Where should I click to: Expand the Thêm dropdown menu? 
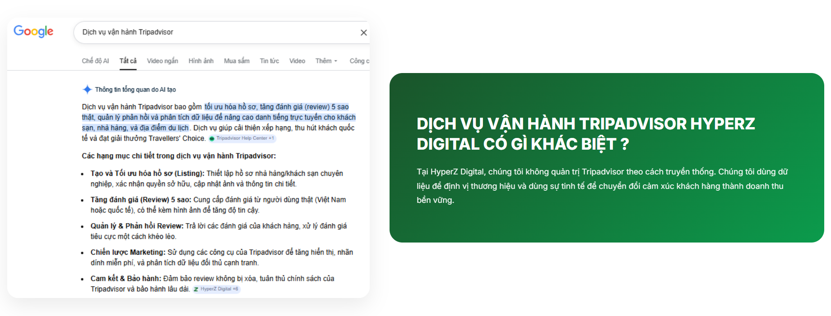[326, 61]
